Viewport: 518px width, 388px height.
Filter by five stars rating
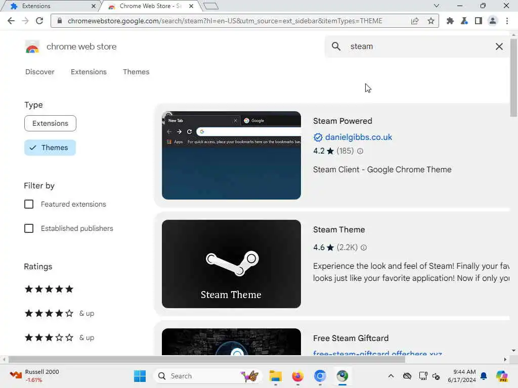pyautogui.click(x=49, y=289)
